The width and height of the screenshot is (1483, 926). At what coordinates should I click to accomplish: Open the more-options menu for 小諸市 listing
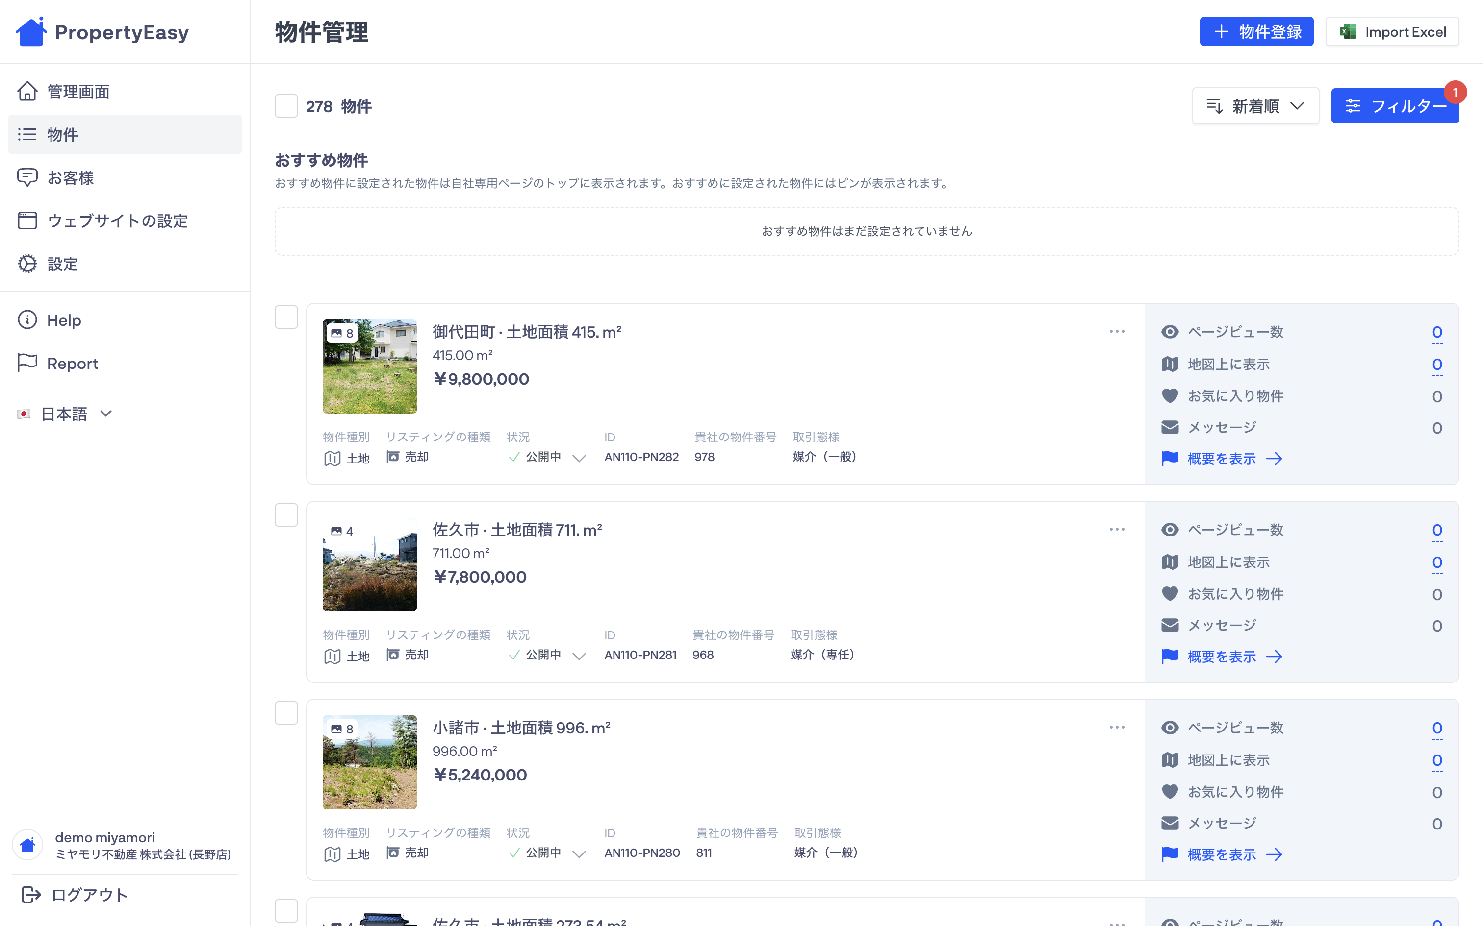pos(1117,727)
